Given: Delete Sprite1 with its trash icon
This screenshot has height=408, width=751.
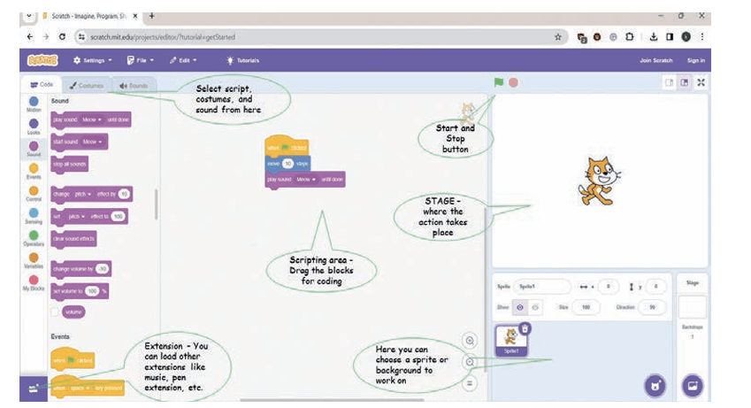Looking at the screenshot, I should (x=525, y=329).
